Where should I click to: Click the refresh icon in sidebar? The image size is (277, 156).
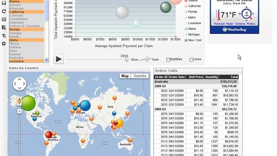[x=4, y=11]
